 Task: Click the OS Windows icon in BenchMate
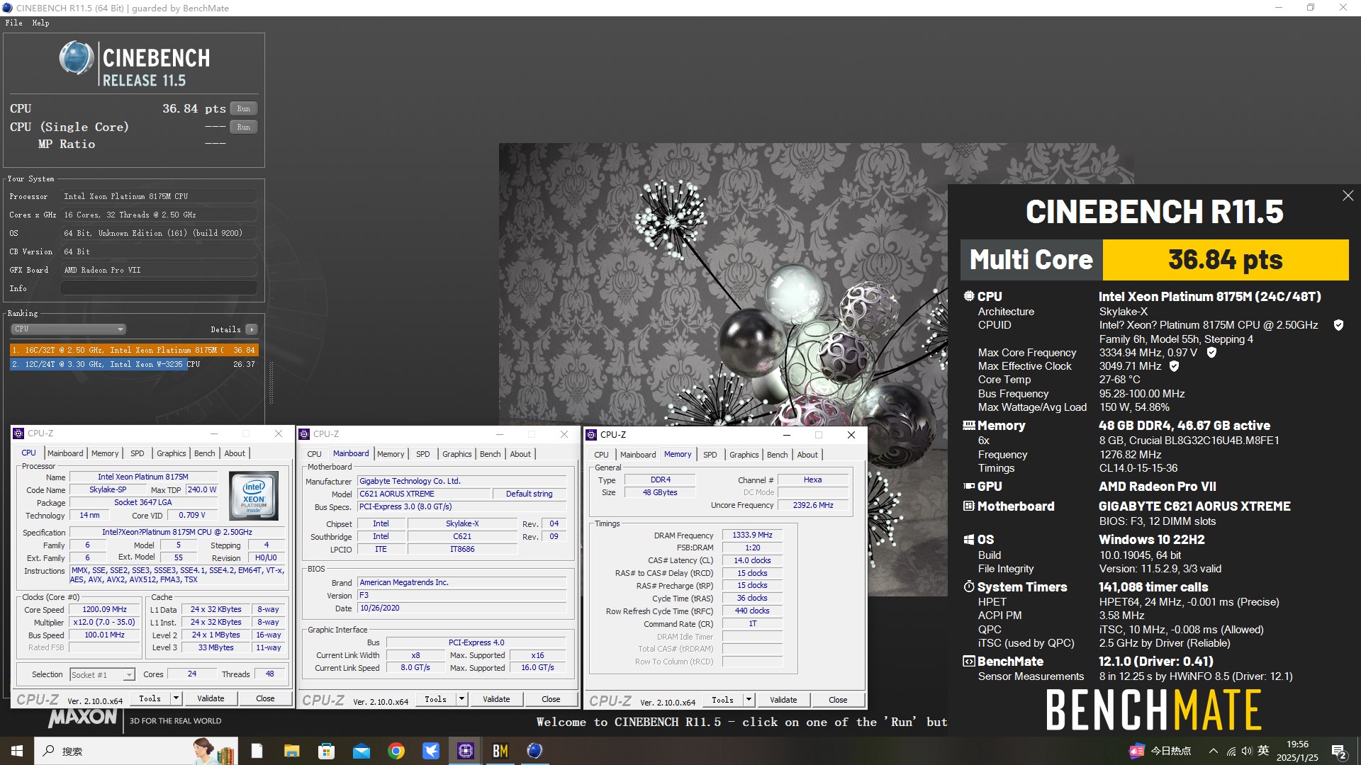coord(969,540)
